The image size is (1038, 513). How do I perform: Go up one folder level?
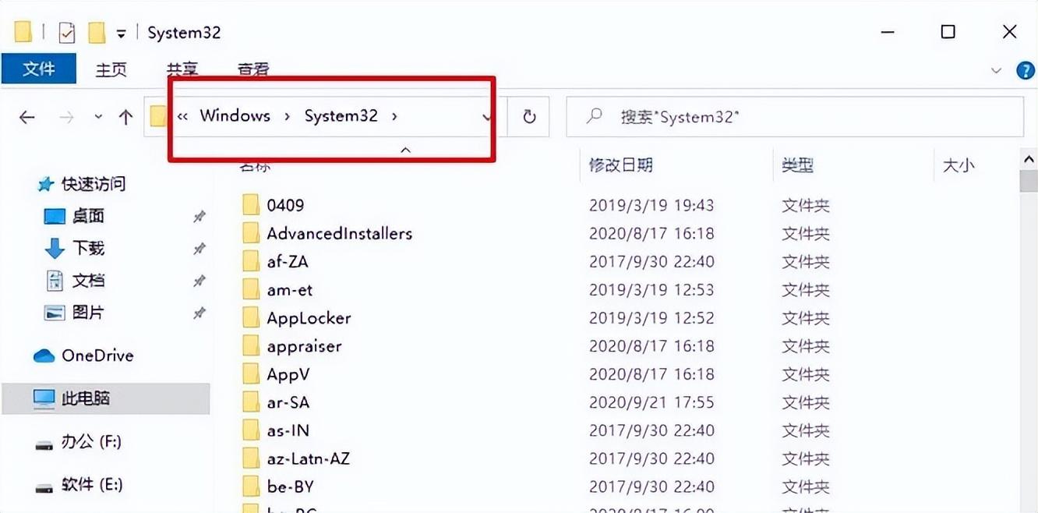(x=125, y=117)
